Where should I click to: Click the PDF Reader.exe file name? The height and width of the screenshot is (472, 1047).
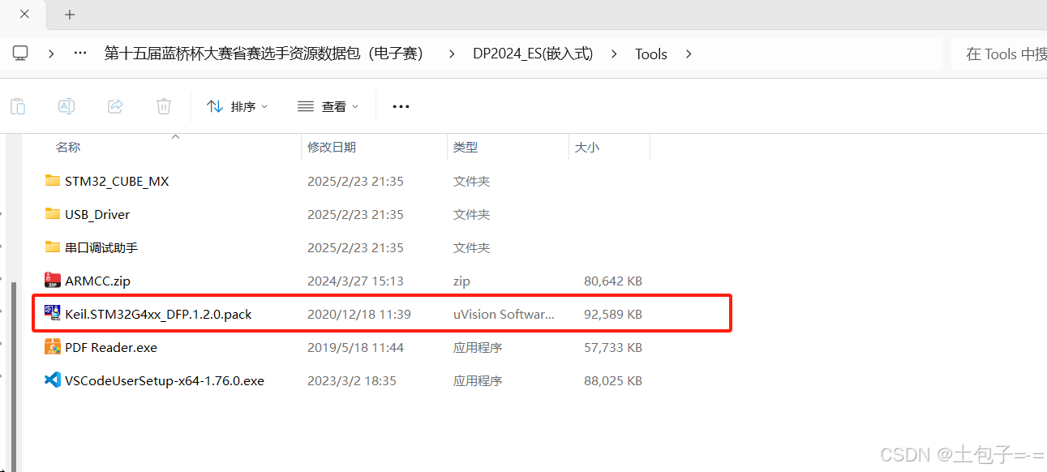111,347
